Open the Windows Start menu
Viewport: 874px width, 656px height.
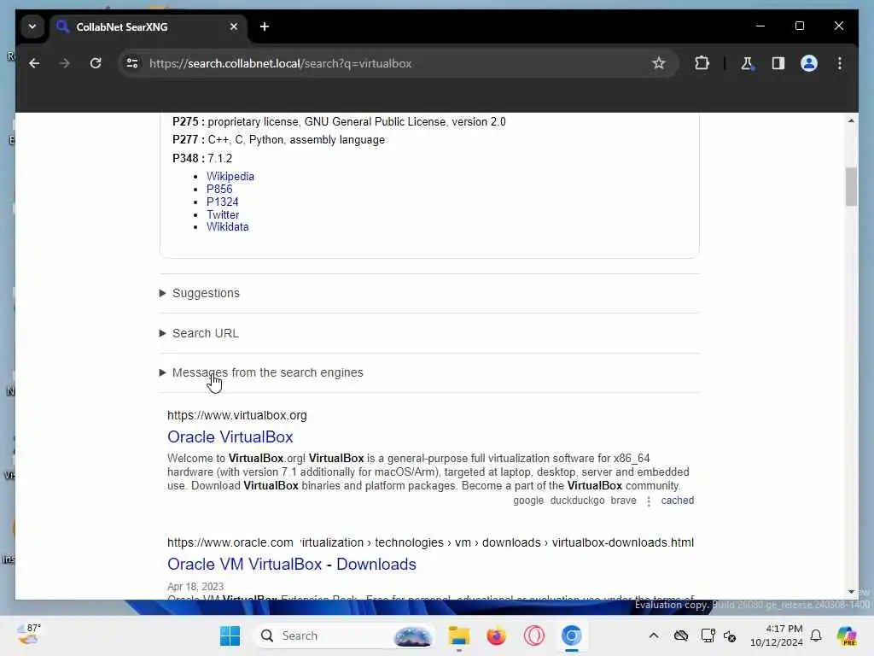230,635
